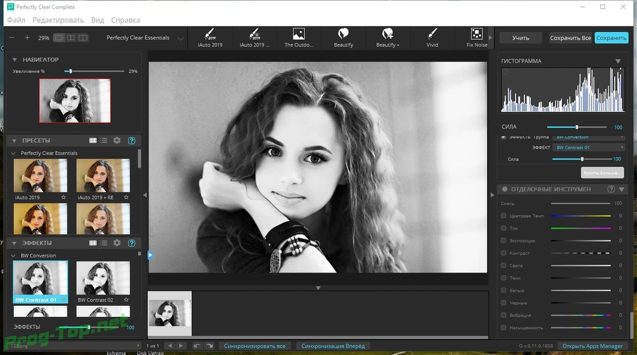Collapse the Навигатор panel
The width and height of the screenshot is (637, 355).
(x=15, y=60)
